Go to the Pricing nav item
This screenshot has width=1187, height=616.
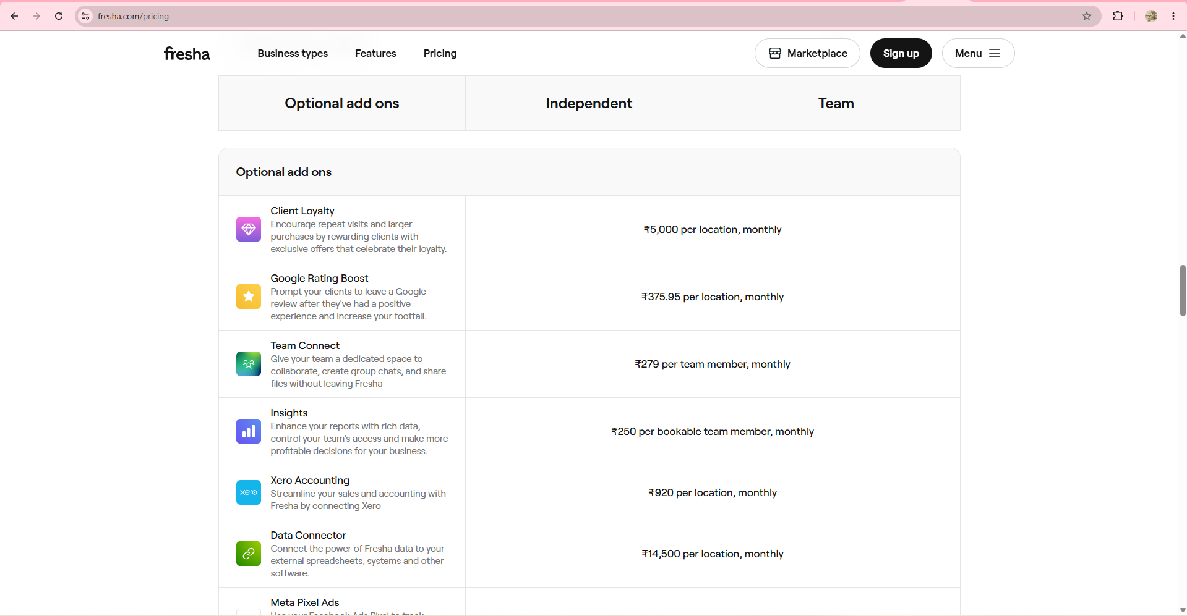coord(440,53)
